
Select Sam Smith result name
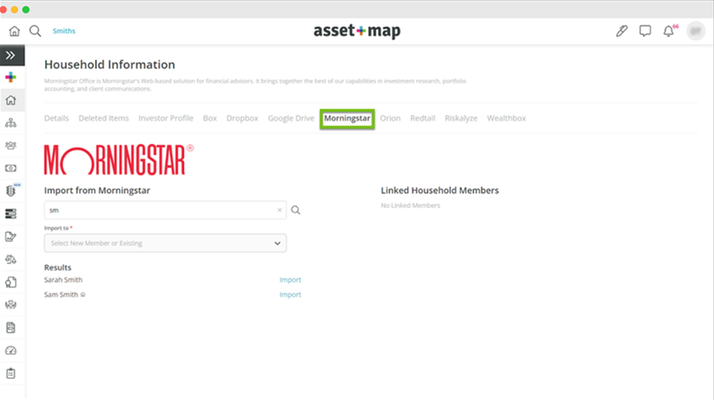point(61,295)
